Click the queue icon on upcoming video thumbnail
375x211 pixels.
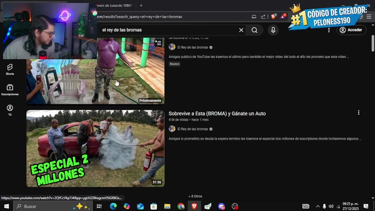pyautogui.click(x=158, y=43)
